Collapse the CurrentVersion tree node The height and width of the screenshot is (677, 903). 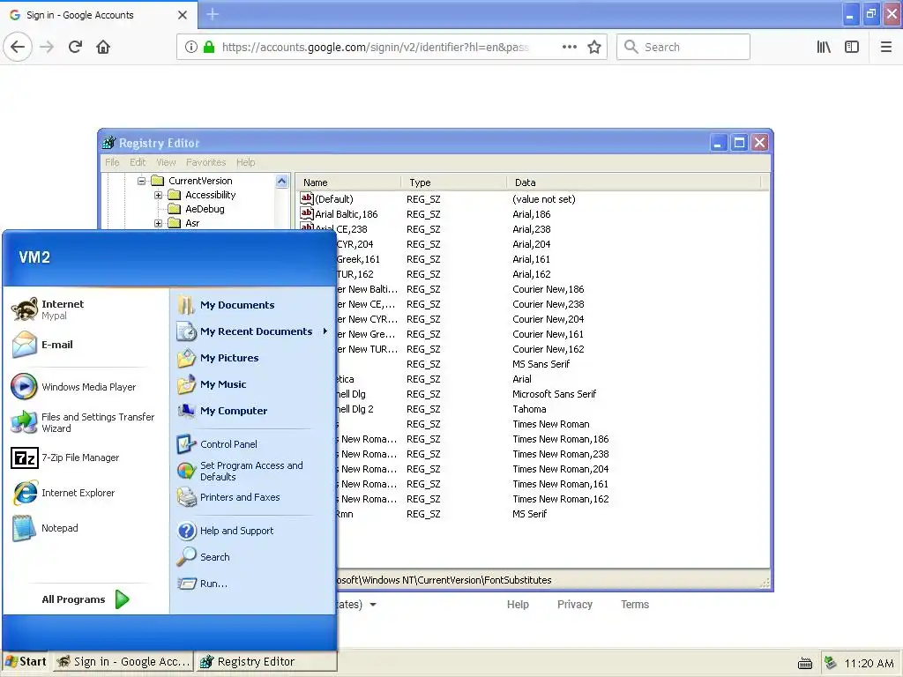tap(142, 181)
